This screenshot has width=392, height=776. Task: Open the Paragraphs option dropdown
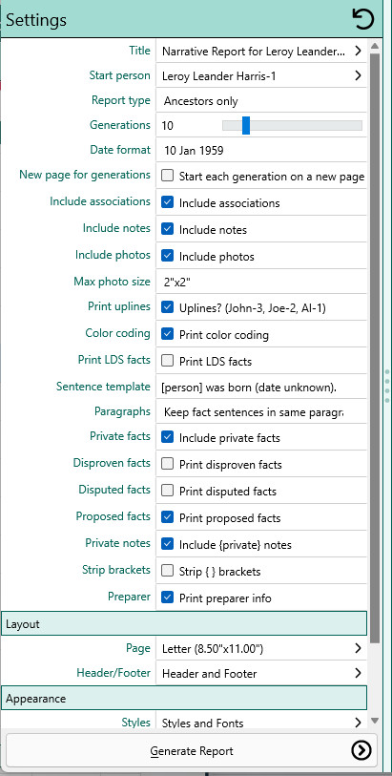[x=261, y=411]
